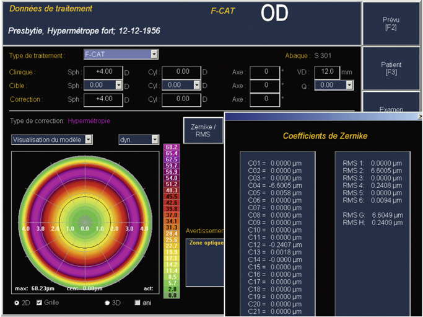Open the dyn. scale dropdown
The width and height of the screenshot is (423, 317).
[x=154, y=140]
